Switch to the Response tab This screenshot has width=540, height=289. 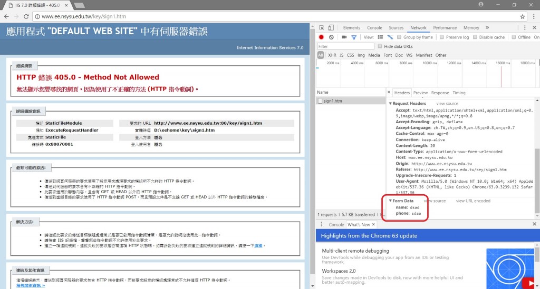coord(440,93)
